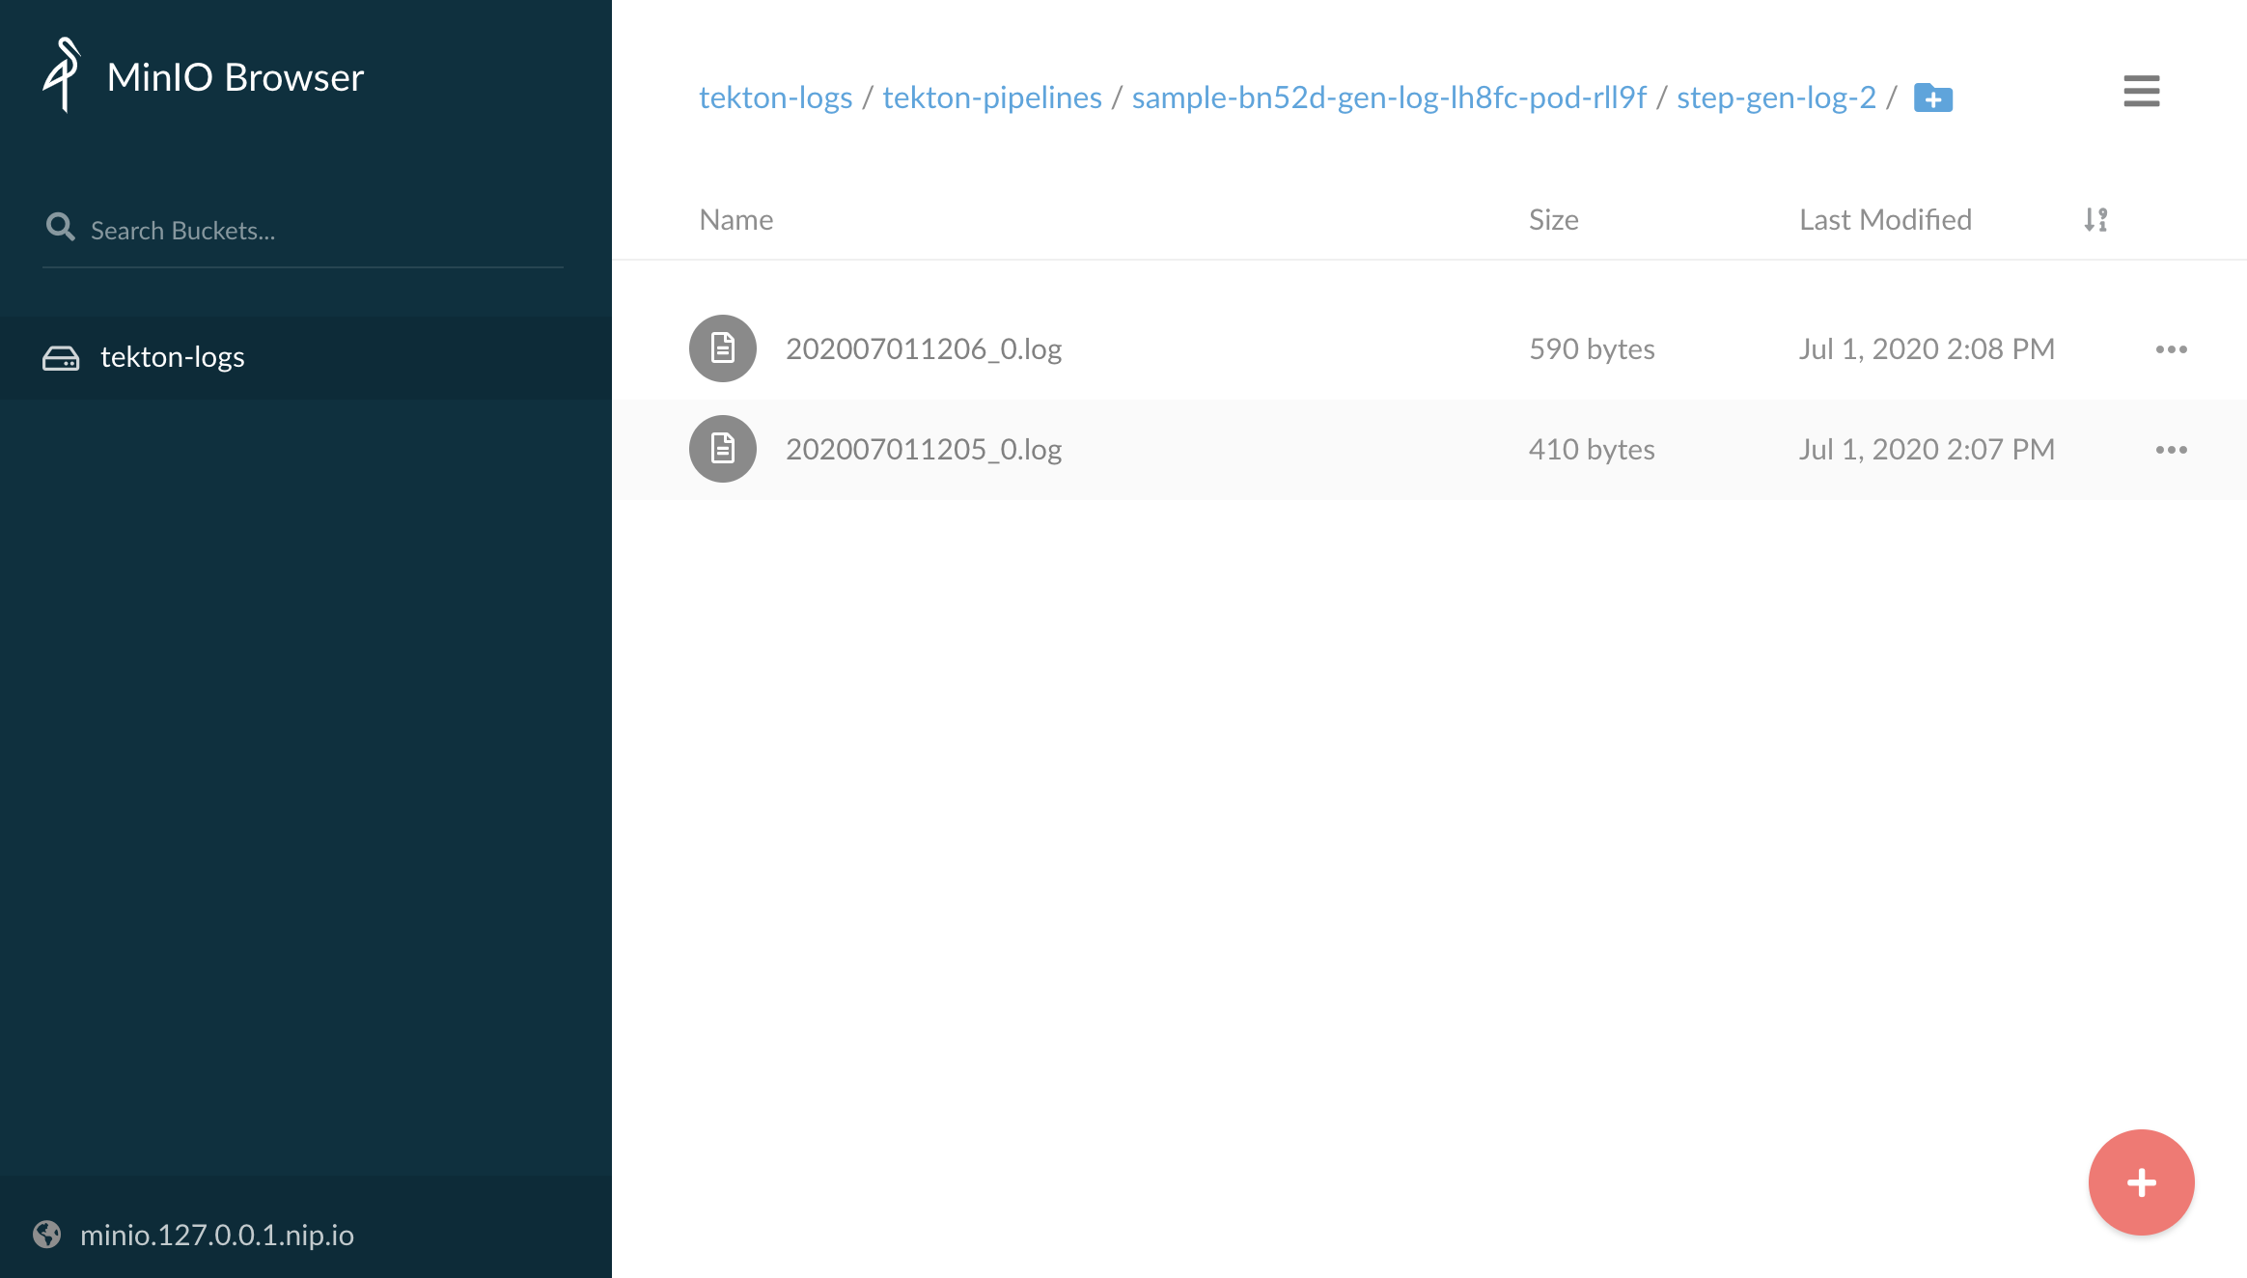Screen dimensions: 2247x1278
Task: Click the search magnifier icon in sidebar
Action: point(60,227)
